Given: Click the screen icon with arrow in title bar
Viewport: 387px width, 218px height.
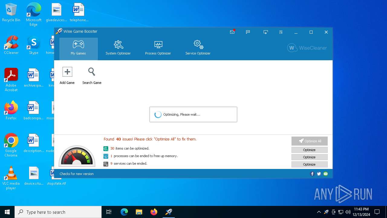Looking at the screenshot, I should tap(265, 32).
